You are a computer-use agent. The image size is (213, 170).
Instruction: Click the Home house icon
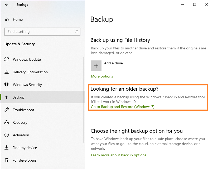[7, 19]
